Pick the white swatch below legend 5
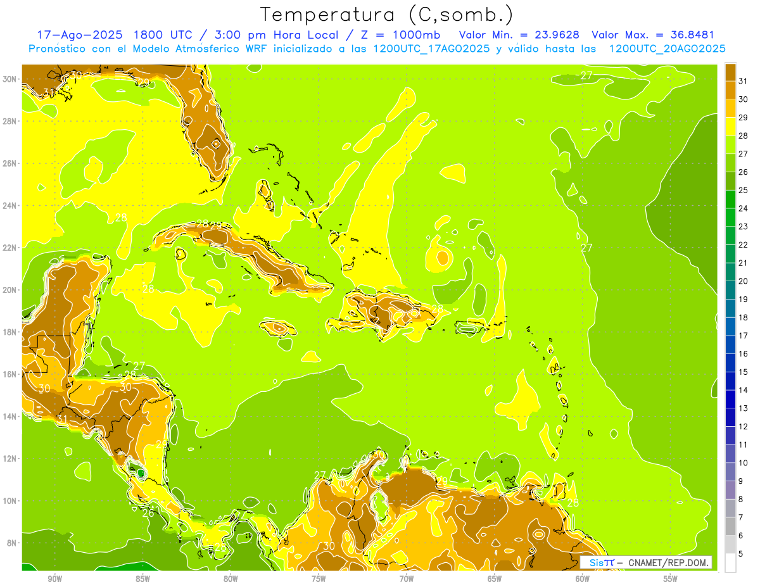 730,563
